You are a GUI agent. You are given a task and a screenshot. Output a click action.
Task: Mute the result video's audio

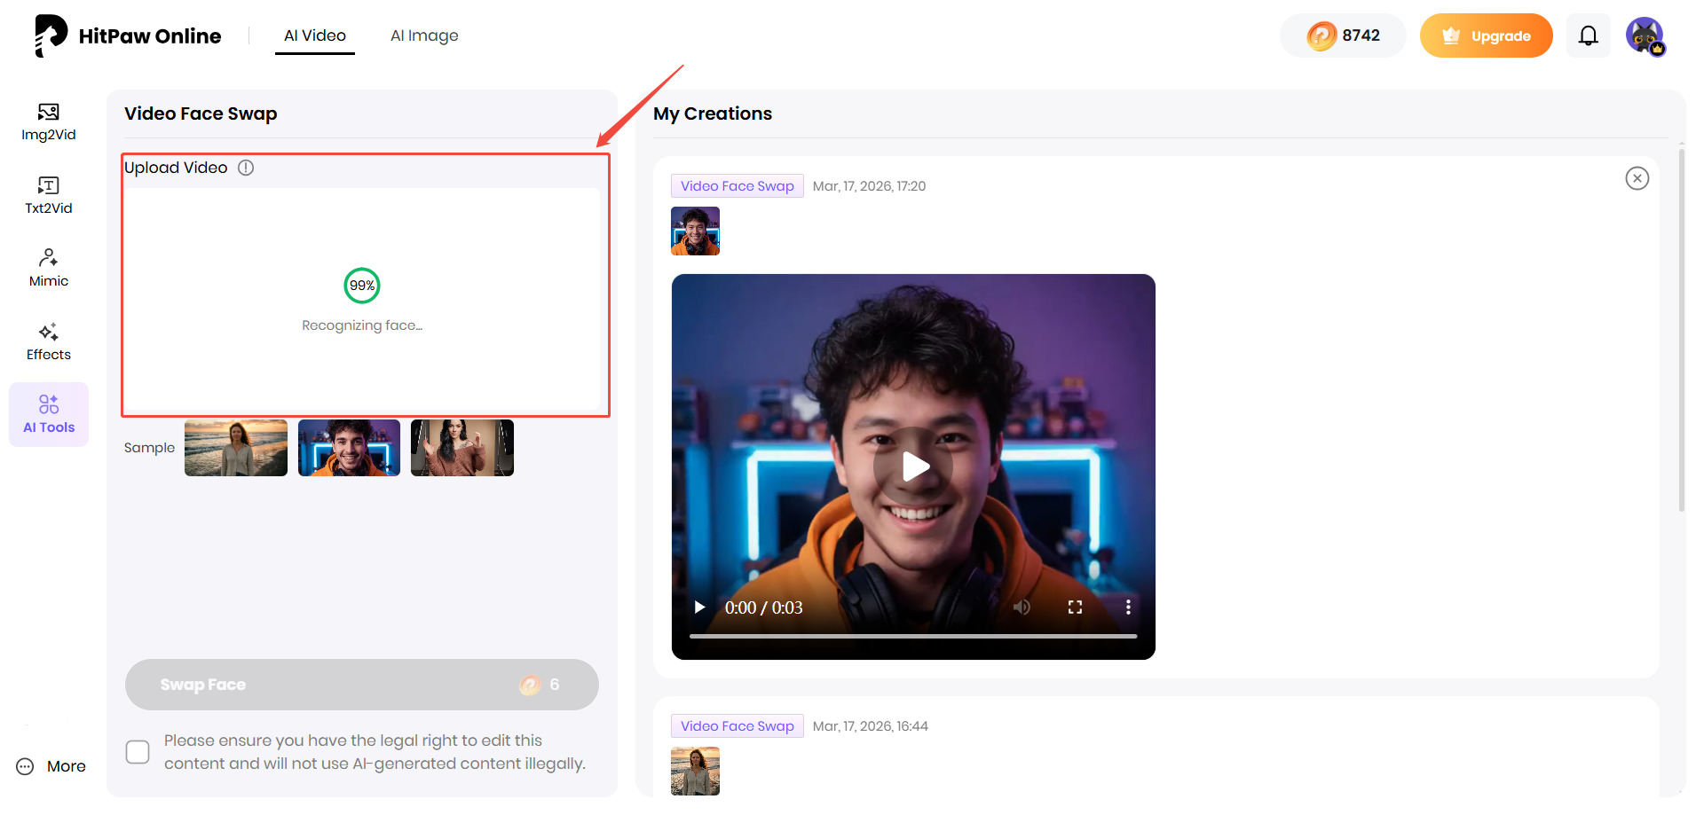click(1022, 607)
